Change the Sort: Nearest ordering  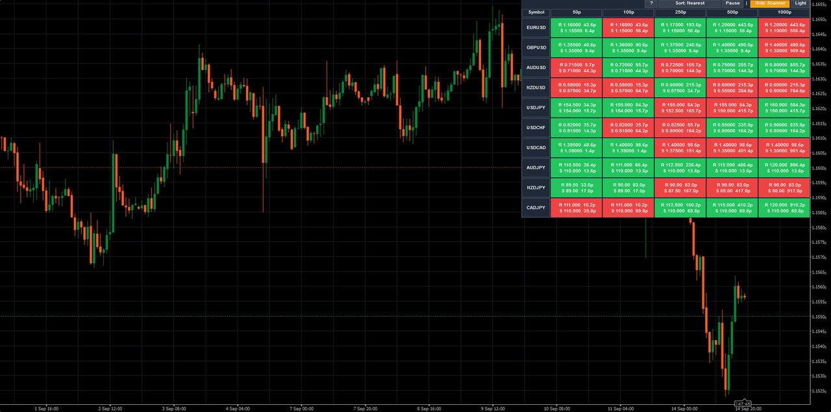tap(689, 3)
